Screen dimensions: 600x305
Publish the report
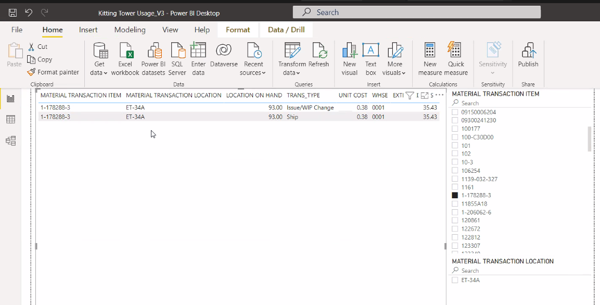(x=528, y=55)
